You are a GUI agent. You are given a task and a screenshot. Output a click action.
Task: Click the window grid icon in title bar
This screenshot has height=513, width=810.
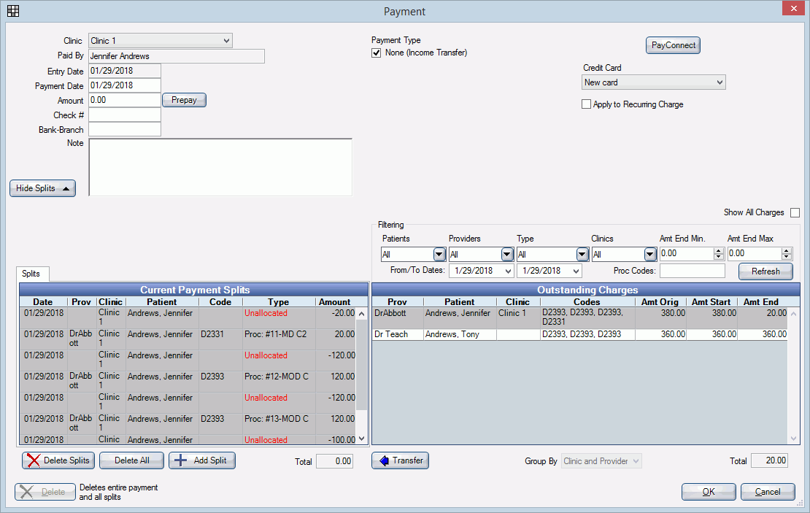pos(13,11)
